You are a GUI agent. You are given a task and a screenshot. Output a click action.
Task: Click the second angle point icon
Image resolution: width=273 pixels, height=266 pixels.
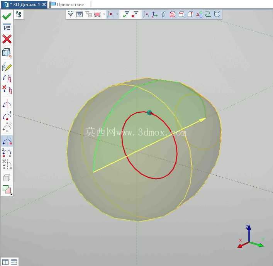coord(7,152)
